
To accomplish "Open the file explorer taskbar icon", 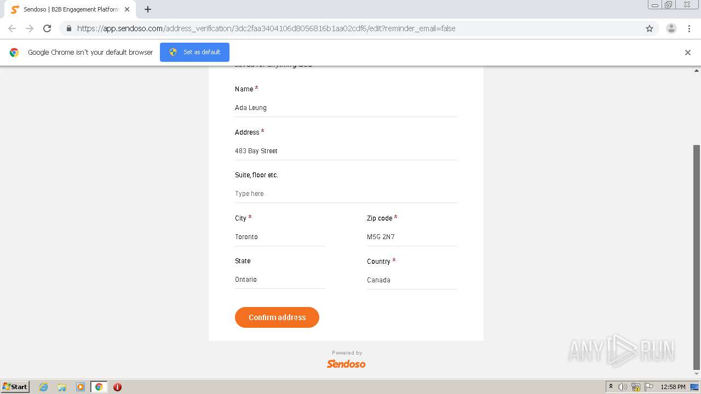I will tap(62, 387).
